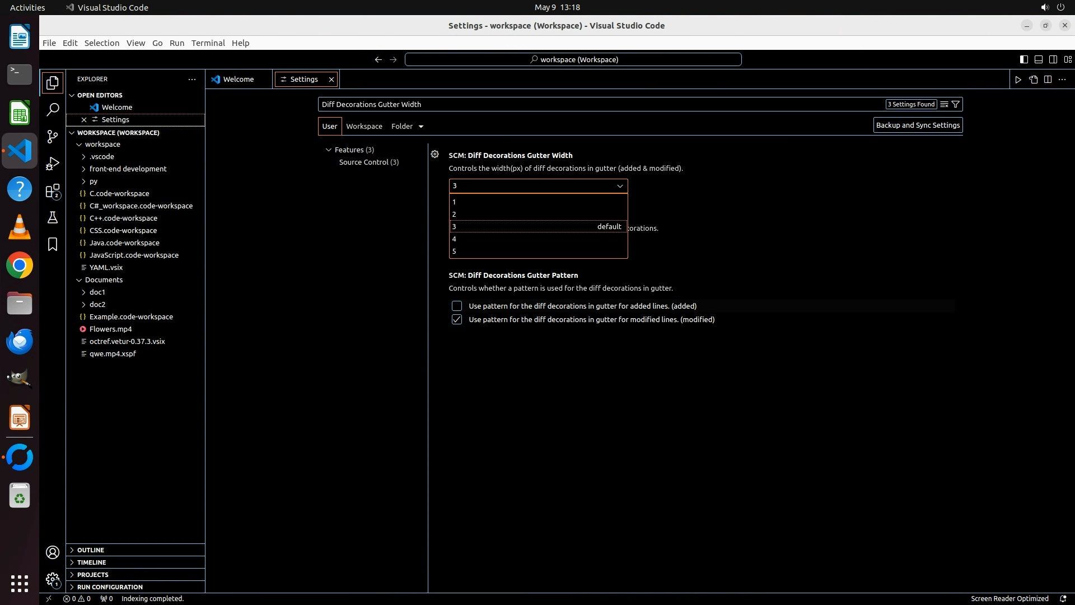Open the Terminal menu
The height and width of the screenshot is (605, 1075).
[x=208, y=43]
